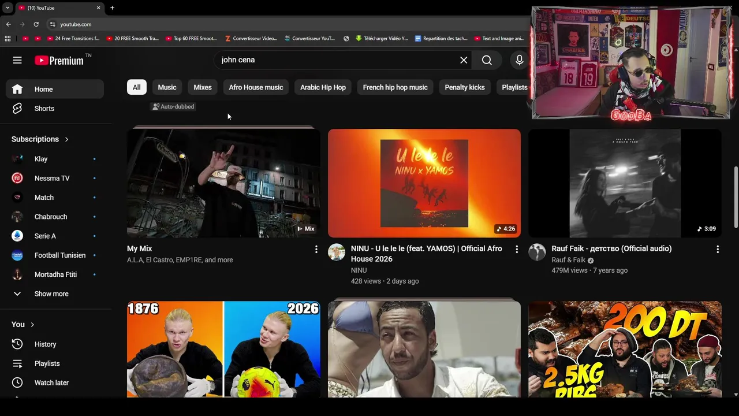Open Football Tunisien subscription channel
Screen dimensions: 739x416
[55, 255]
